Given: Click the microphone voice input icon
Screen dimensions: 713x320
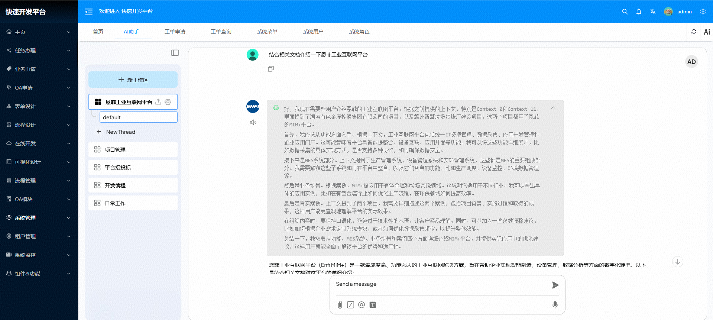Looking at the screenshot, I should (x=555, y=305).
